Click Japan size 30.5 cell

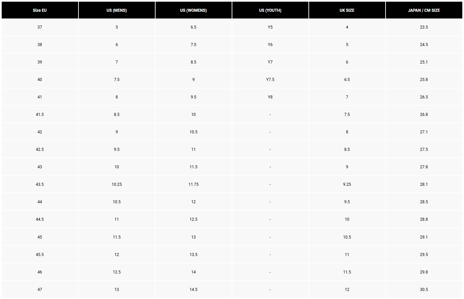[424, 290]
